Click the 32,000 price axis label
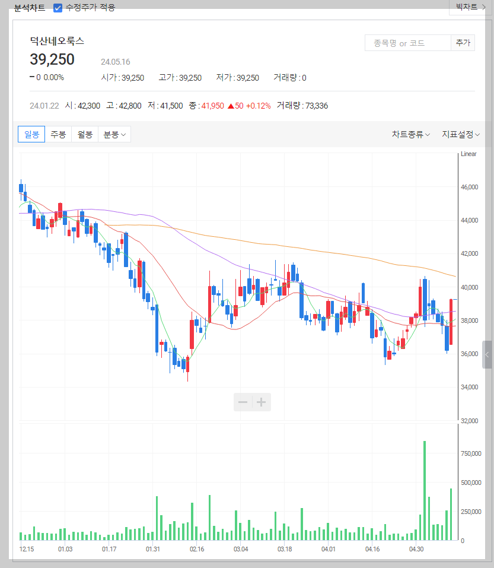Screen dimensions: 494x568 [470, 421]
